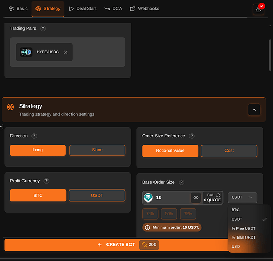The width and height of the screenshot is (273, 261).
Task: Click the Strategy section target icon
Action: pos(10,107)
